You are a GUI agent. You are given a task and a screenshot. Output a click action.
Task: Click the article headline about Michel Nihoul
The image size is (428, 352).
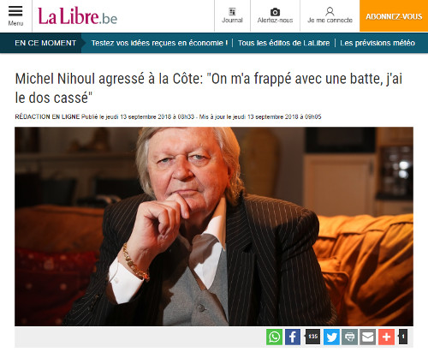[209, 88]
